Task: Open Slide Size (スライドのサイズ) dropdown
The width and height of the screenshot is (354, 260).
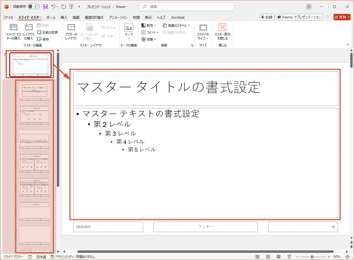Action: tap(203, 32)
